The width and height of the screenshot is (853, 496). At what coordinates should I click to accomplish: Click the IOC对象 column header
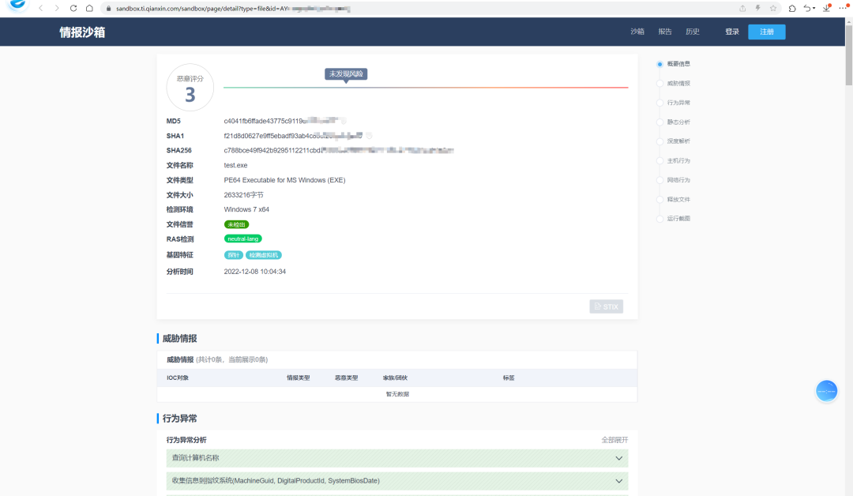(178, 378)
